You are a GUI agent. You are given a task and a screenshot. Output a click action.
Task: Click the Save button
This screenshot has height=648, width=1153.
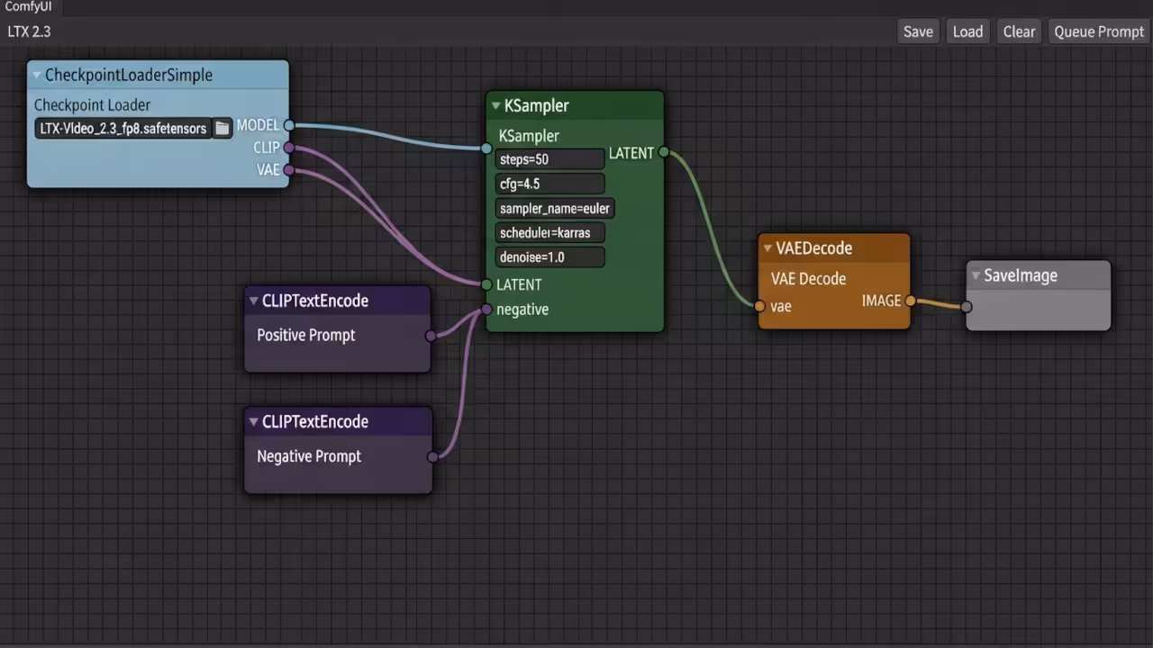[918, 31]
